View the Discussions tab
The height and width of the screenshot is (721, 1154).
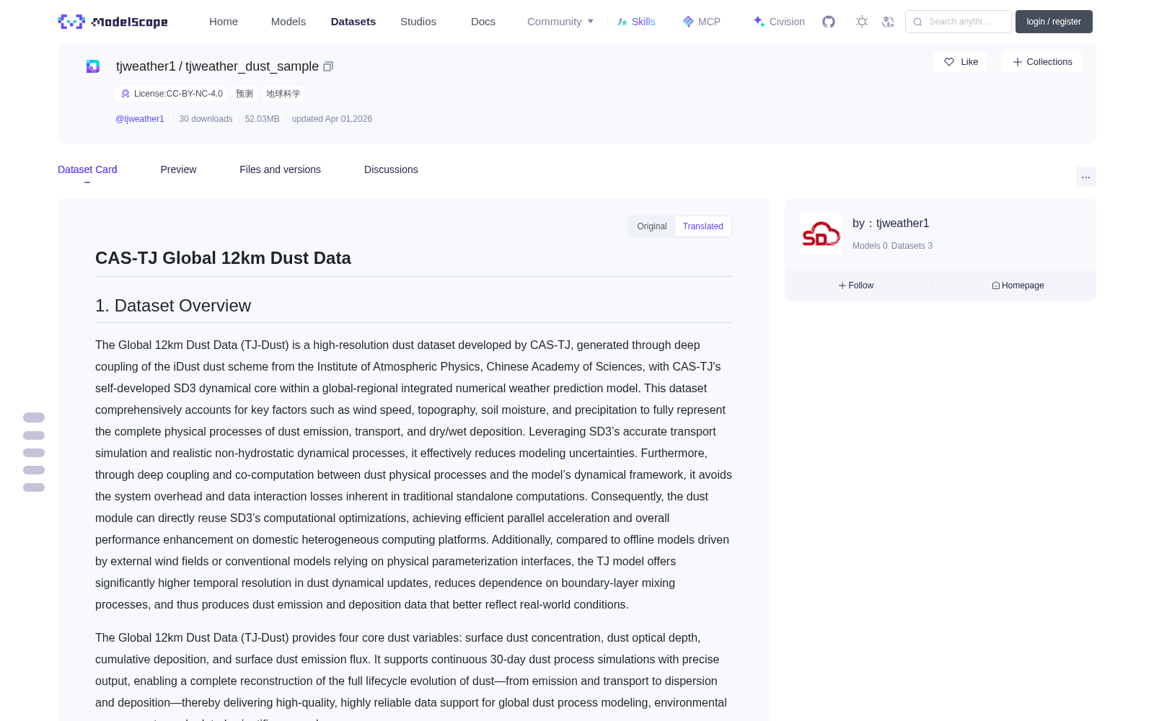coord(391,169)
